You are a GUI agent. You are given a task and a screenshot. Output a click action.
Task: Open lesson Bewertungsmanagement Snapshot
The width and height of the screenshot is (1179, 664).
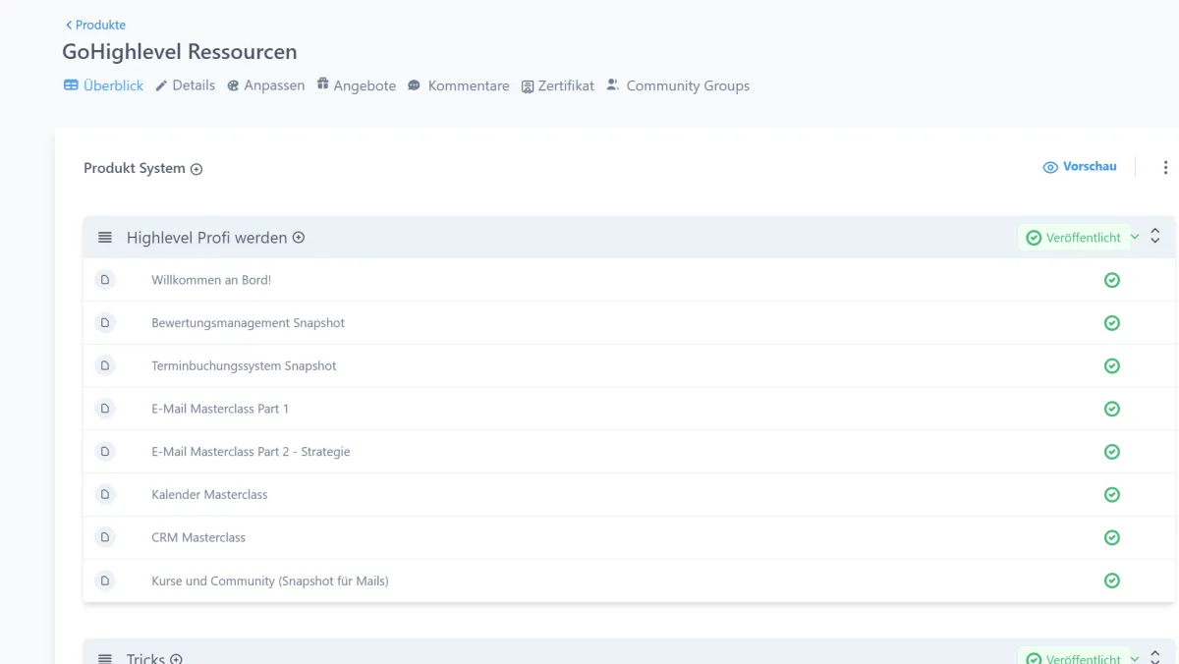tap(248, 323)
